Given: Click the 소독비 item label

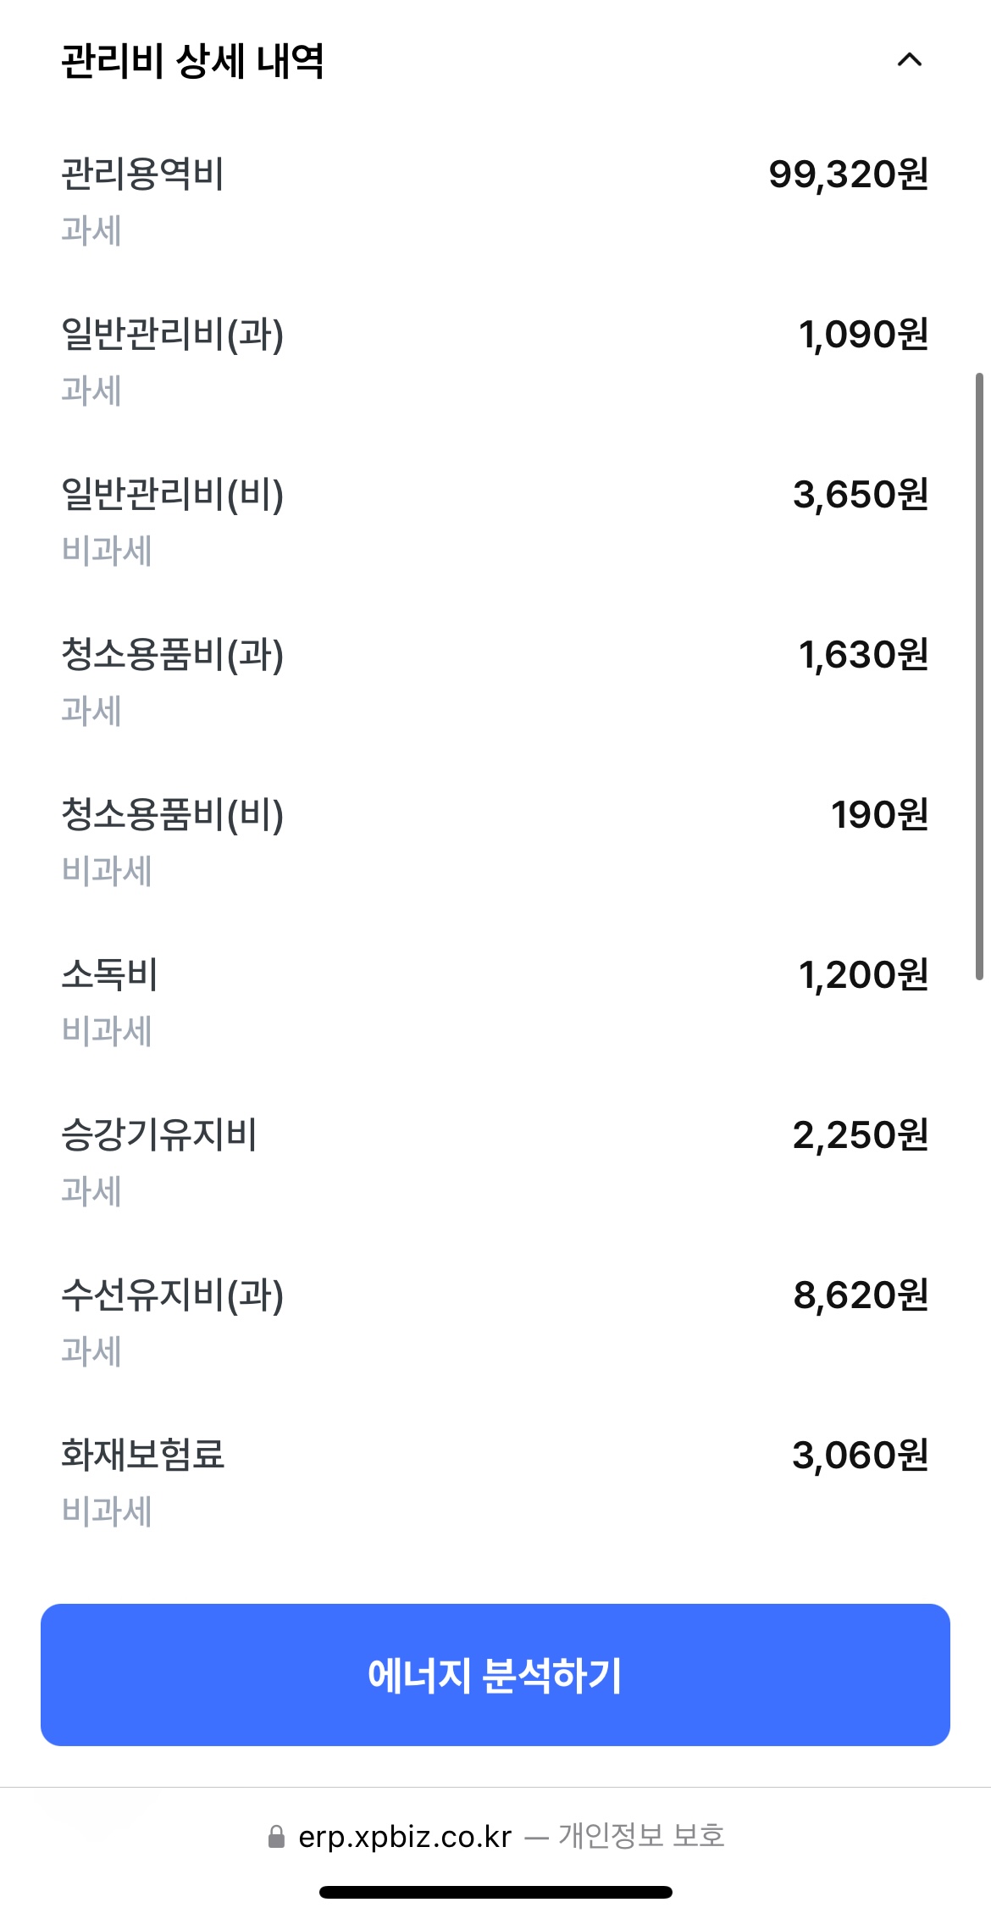Looking at the screenshot, I should 110,975.
